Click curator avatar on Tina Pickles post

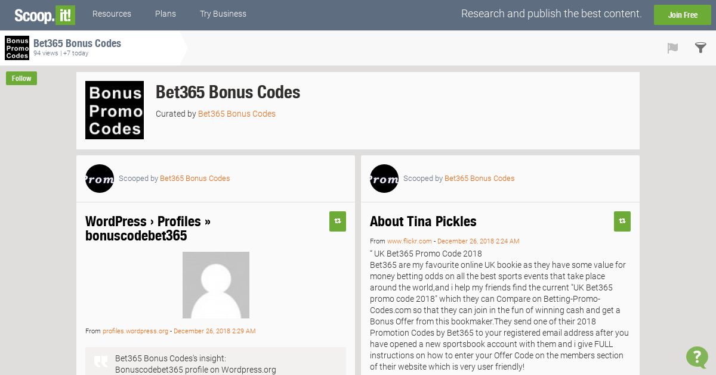coord(384,179)
